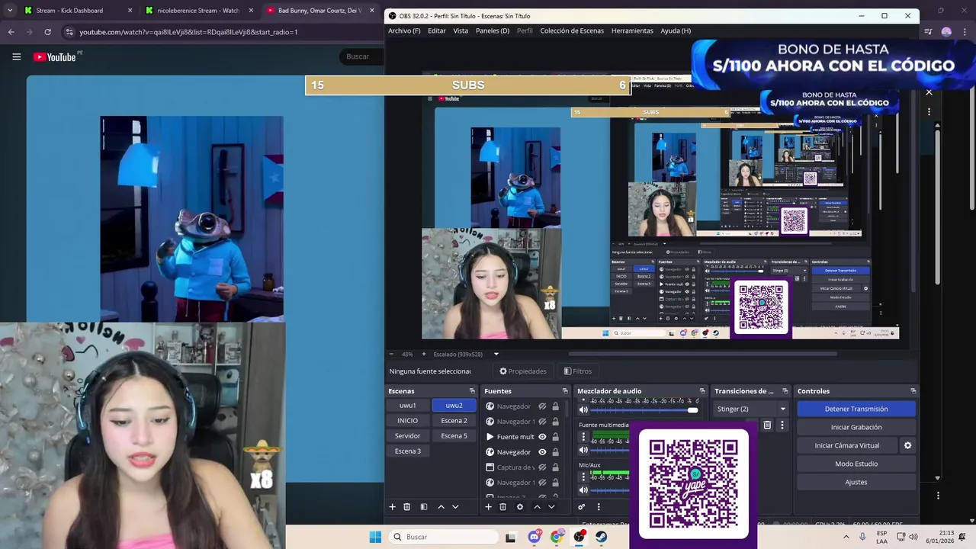Expand Chrome tab search chevron

coord(9,11)
